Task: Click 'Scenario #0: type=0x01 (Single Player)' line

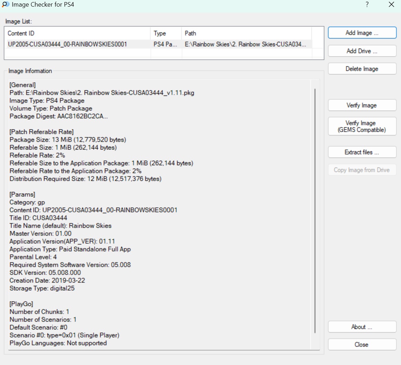Action: (65, 335)
